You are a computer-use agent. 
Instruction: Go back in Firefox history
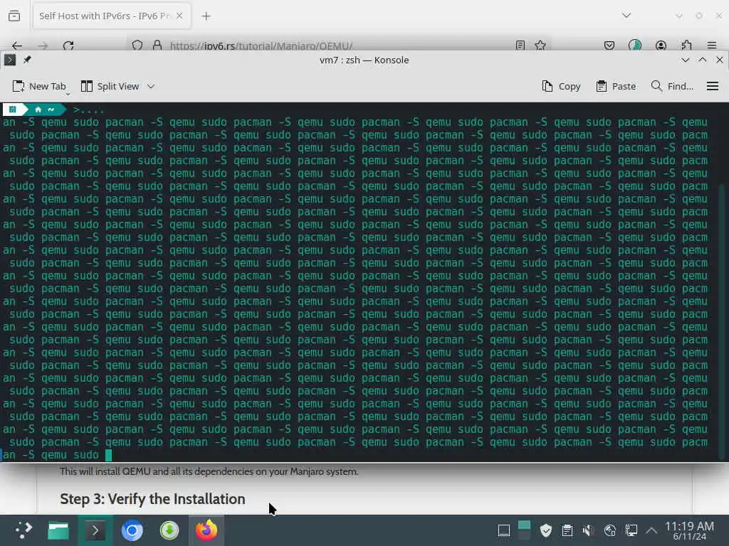(17, 45)
